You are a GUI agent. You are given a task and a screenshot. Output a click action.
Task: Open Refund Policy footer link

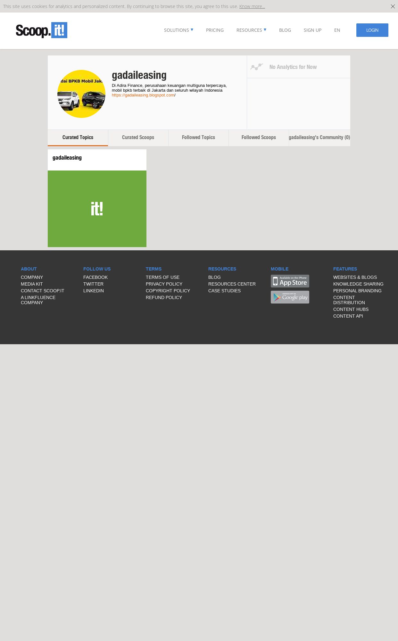tap(164, 297)
